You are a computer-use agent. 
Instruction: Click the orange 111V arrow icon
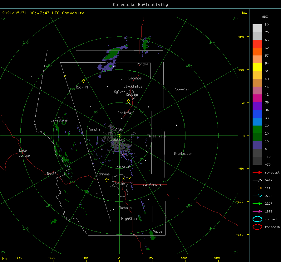(x=257, y=188)
